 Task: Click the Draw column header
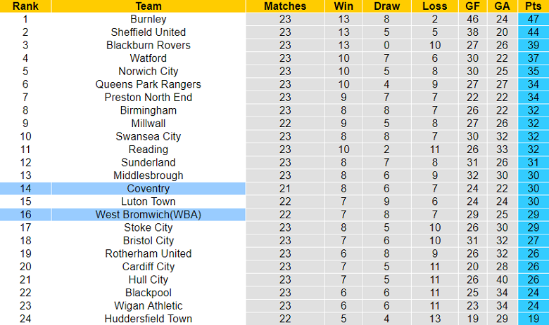386,6
